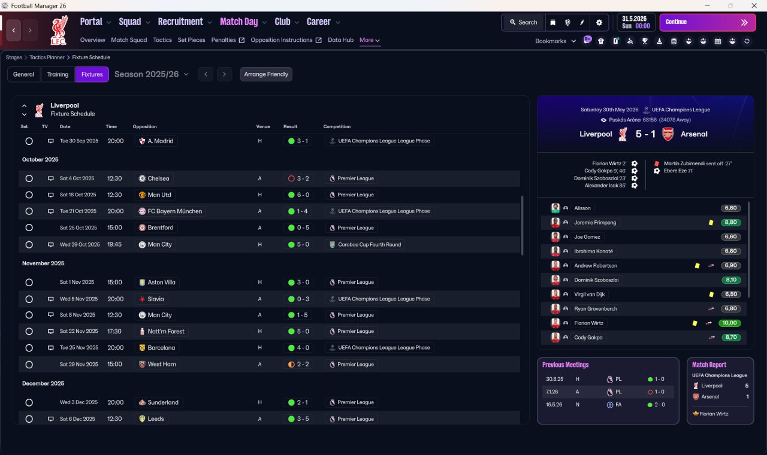The width and height of the screenshot is (767, 455).
Task: Click the Continue button
Action: tap(708, 22)
